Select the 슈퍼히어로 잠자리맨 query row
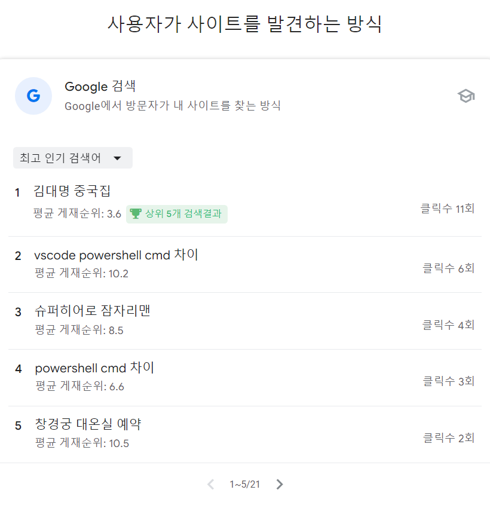Viewport: 490px width, 505px height. (244, 321)
